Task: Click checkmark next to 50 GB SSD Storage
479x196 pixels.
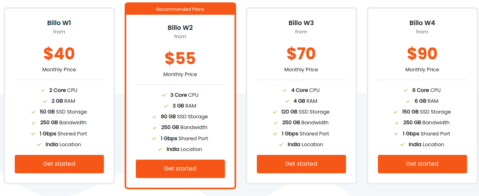Action: pyautogui.click(x=33, y=112)
